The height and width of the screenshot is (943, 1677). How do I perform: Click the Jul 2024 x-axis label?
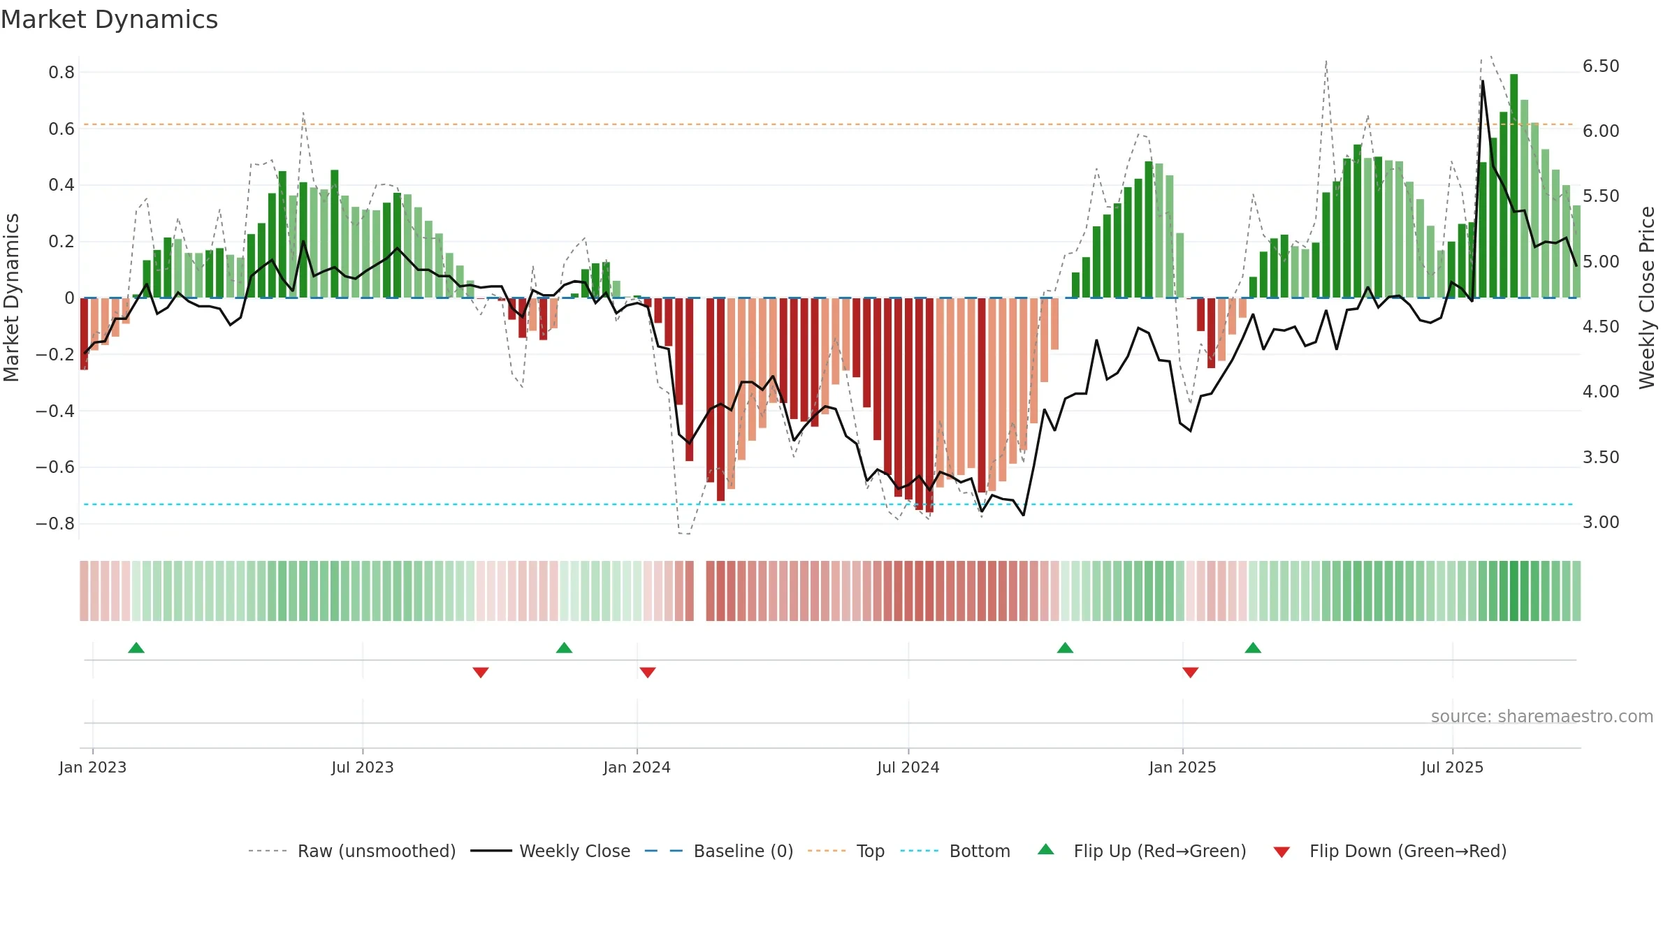pyautogui.click(x=908, y=768)
